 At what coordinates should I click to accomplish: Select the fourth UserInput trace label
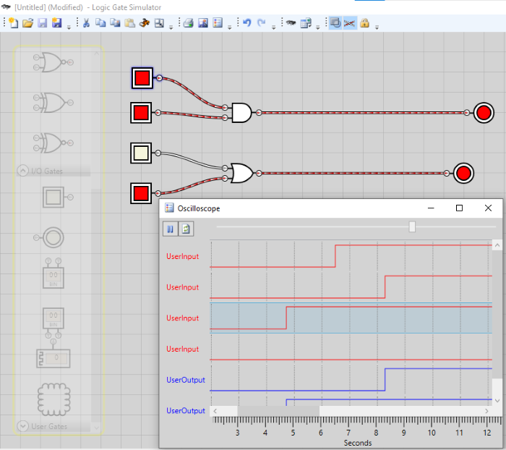(x=182, y=349)
